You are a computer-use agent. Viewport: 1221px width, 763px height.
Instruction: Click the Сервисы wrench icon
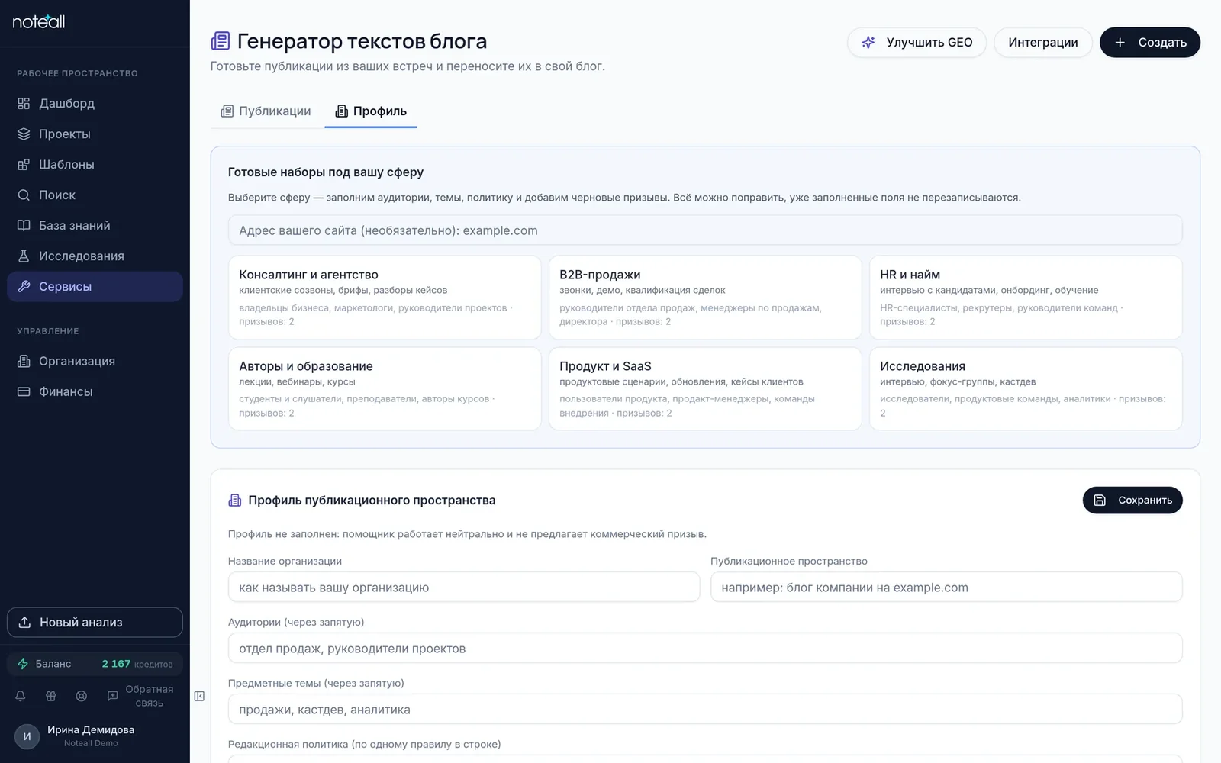click(x=24, y=286)
